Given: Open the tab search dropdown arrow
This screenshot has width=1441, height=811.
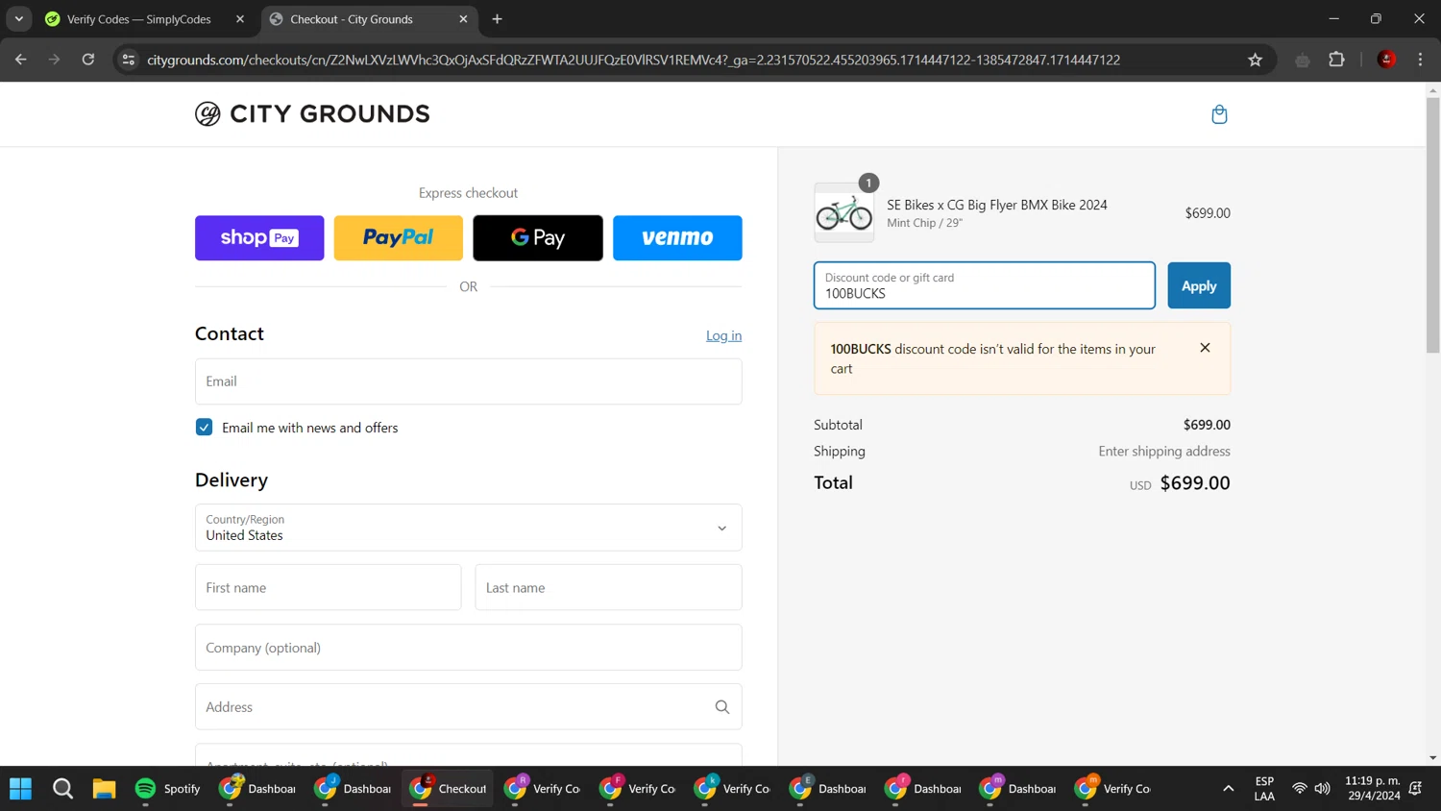Looking at the screenshot, I should pos(19,19).
